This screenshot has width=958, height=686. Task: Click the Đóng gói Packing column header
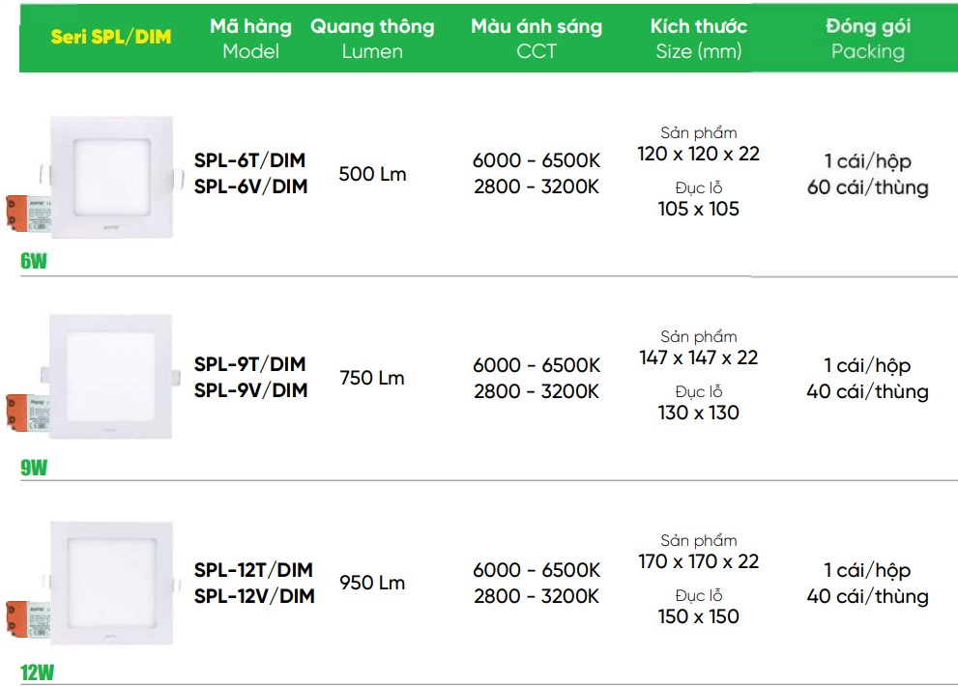pos(867,38)
